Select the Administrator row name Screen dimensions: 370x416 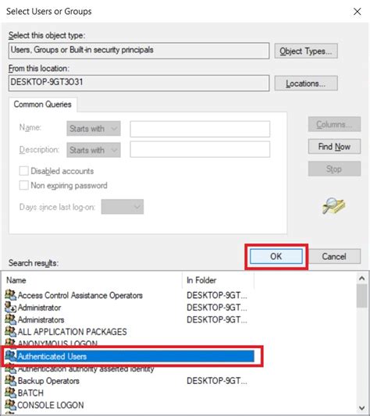(39, 308)
